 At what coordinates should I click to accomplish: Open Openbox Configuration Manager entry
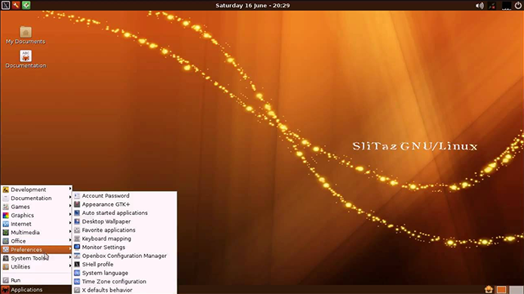(124, 256)
